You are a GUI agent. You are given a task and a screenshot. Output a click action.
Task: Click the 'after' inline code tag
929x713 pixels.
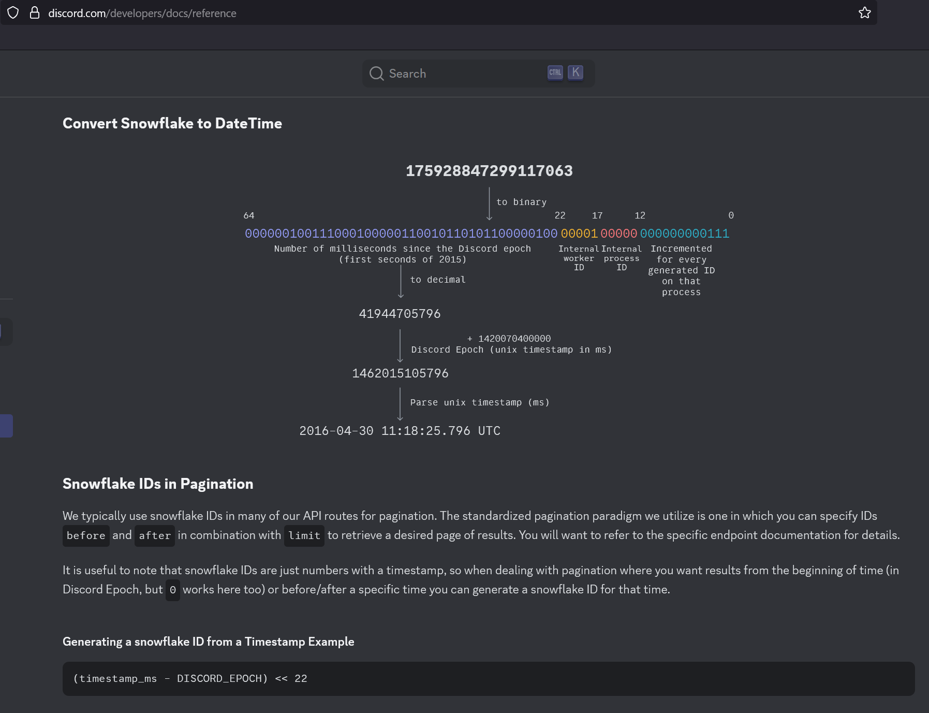tap(155, 535)
